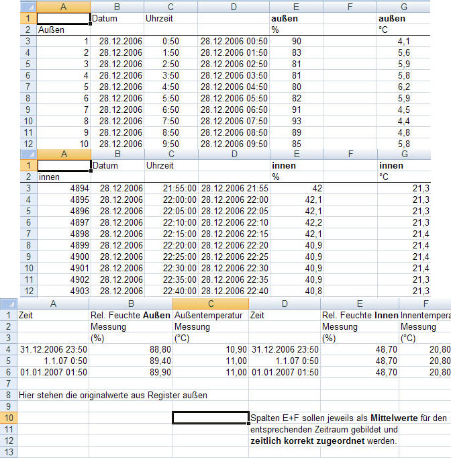The width and height of the screenshot is (451, 458).
Task: Click the cell containing 'innen' in column A
Action: [x=63, y=177]
